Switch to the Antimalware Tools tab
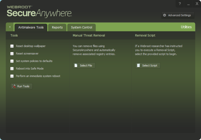Viewport: 201px width, 140px height. click(x=31, y=27)
